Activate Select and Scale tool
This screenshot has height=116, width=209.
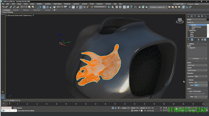51,7
